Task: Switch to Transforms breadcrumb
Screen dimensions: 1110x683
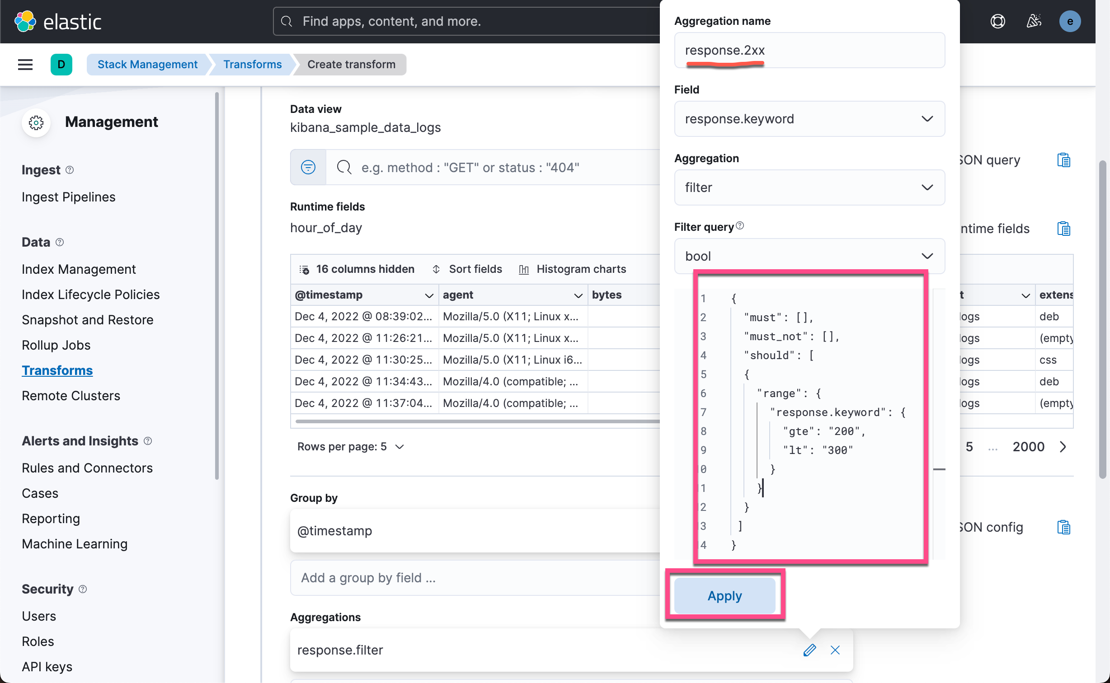Action: [252, 64]
